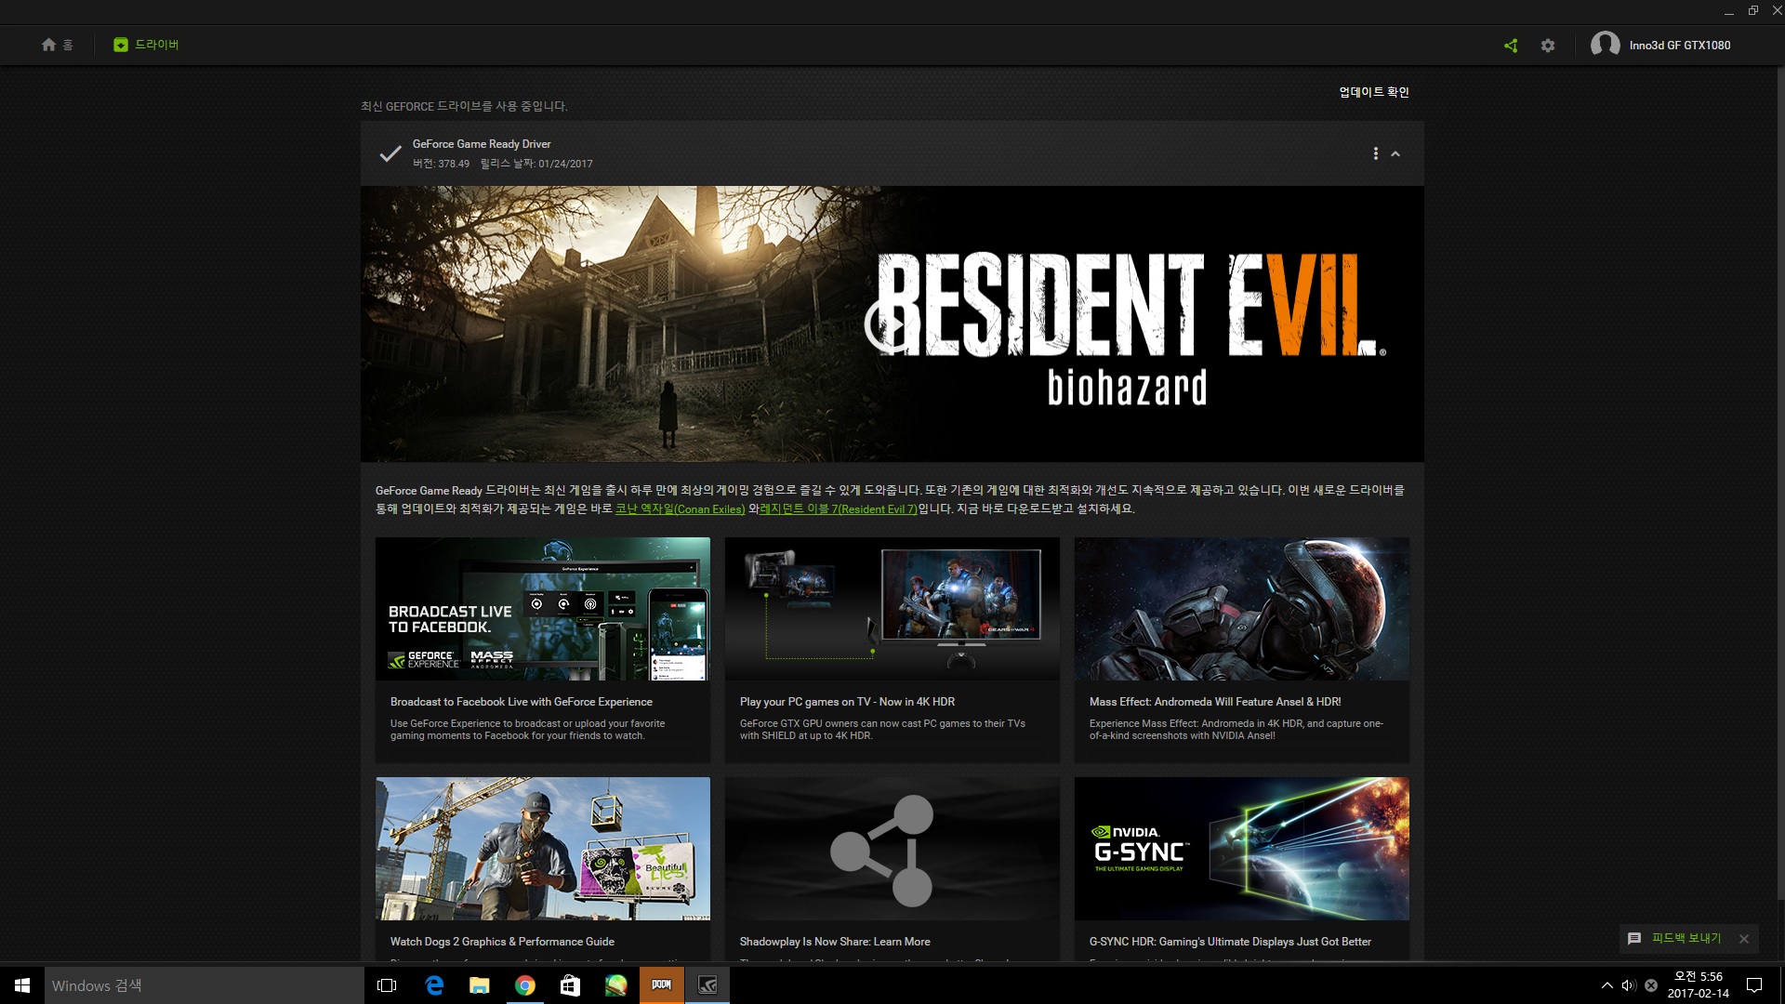Click 'Watch Dogs 2 Graphics & Performance Guide' title
The image size is (1785, 1004).
502,942
